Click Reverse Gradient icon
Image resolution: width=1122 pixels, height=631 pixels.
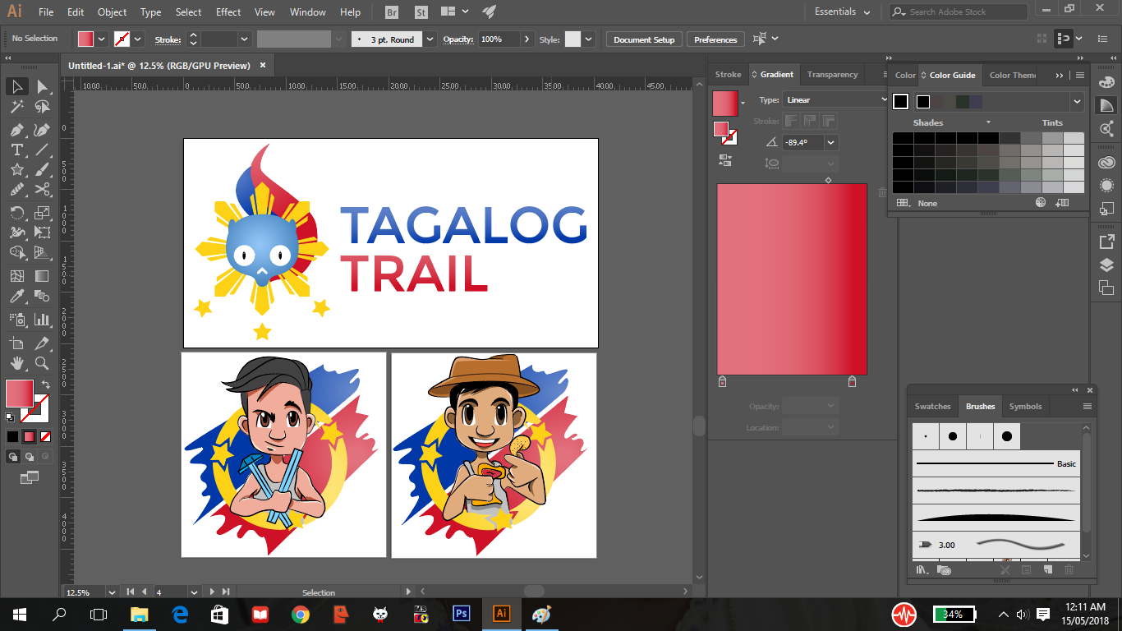coord(724,159)
